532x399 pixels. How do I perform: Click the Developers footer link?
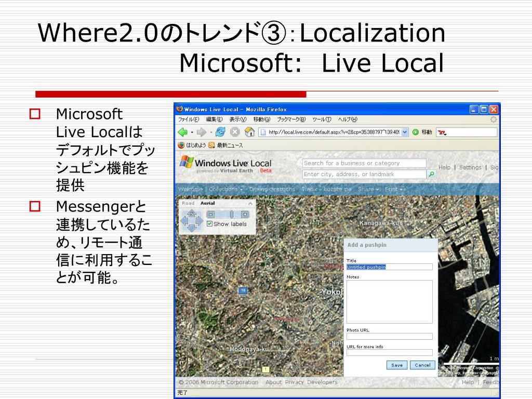(322, 382)
